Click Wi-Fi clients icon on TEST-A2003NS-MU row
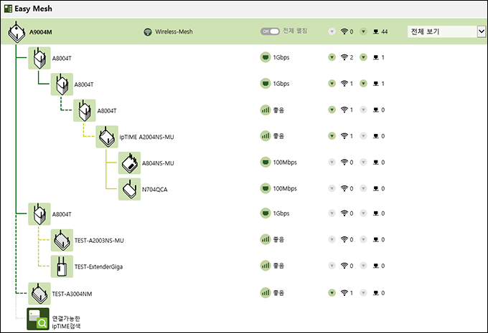This screenshot has height=333, width=488. pos(344,239)
